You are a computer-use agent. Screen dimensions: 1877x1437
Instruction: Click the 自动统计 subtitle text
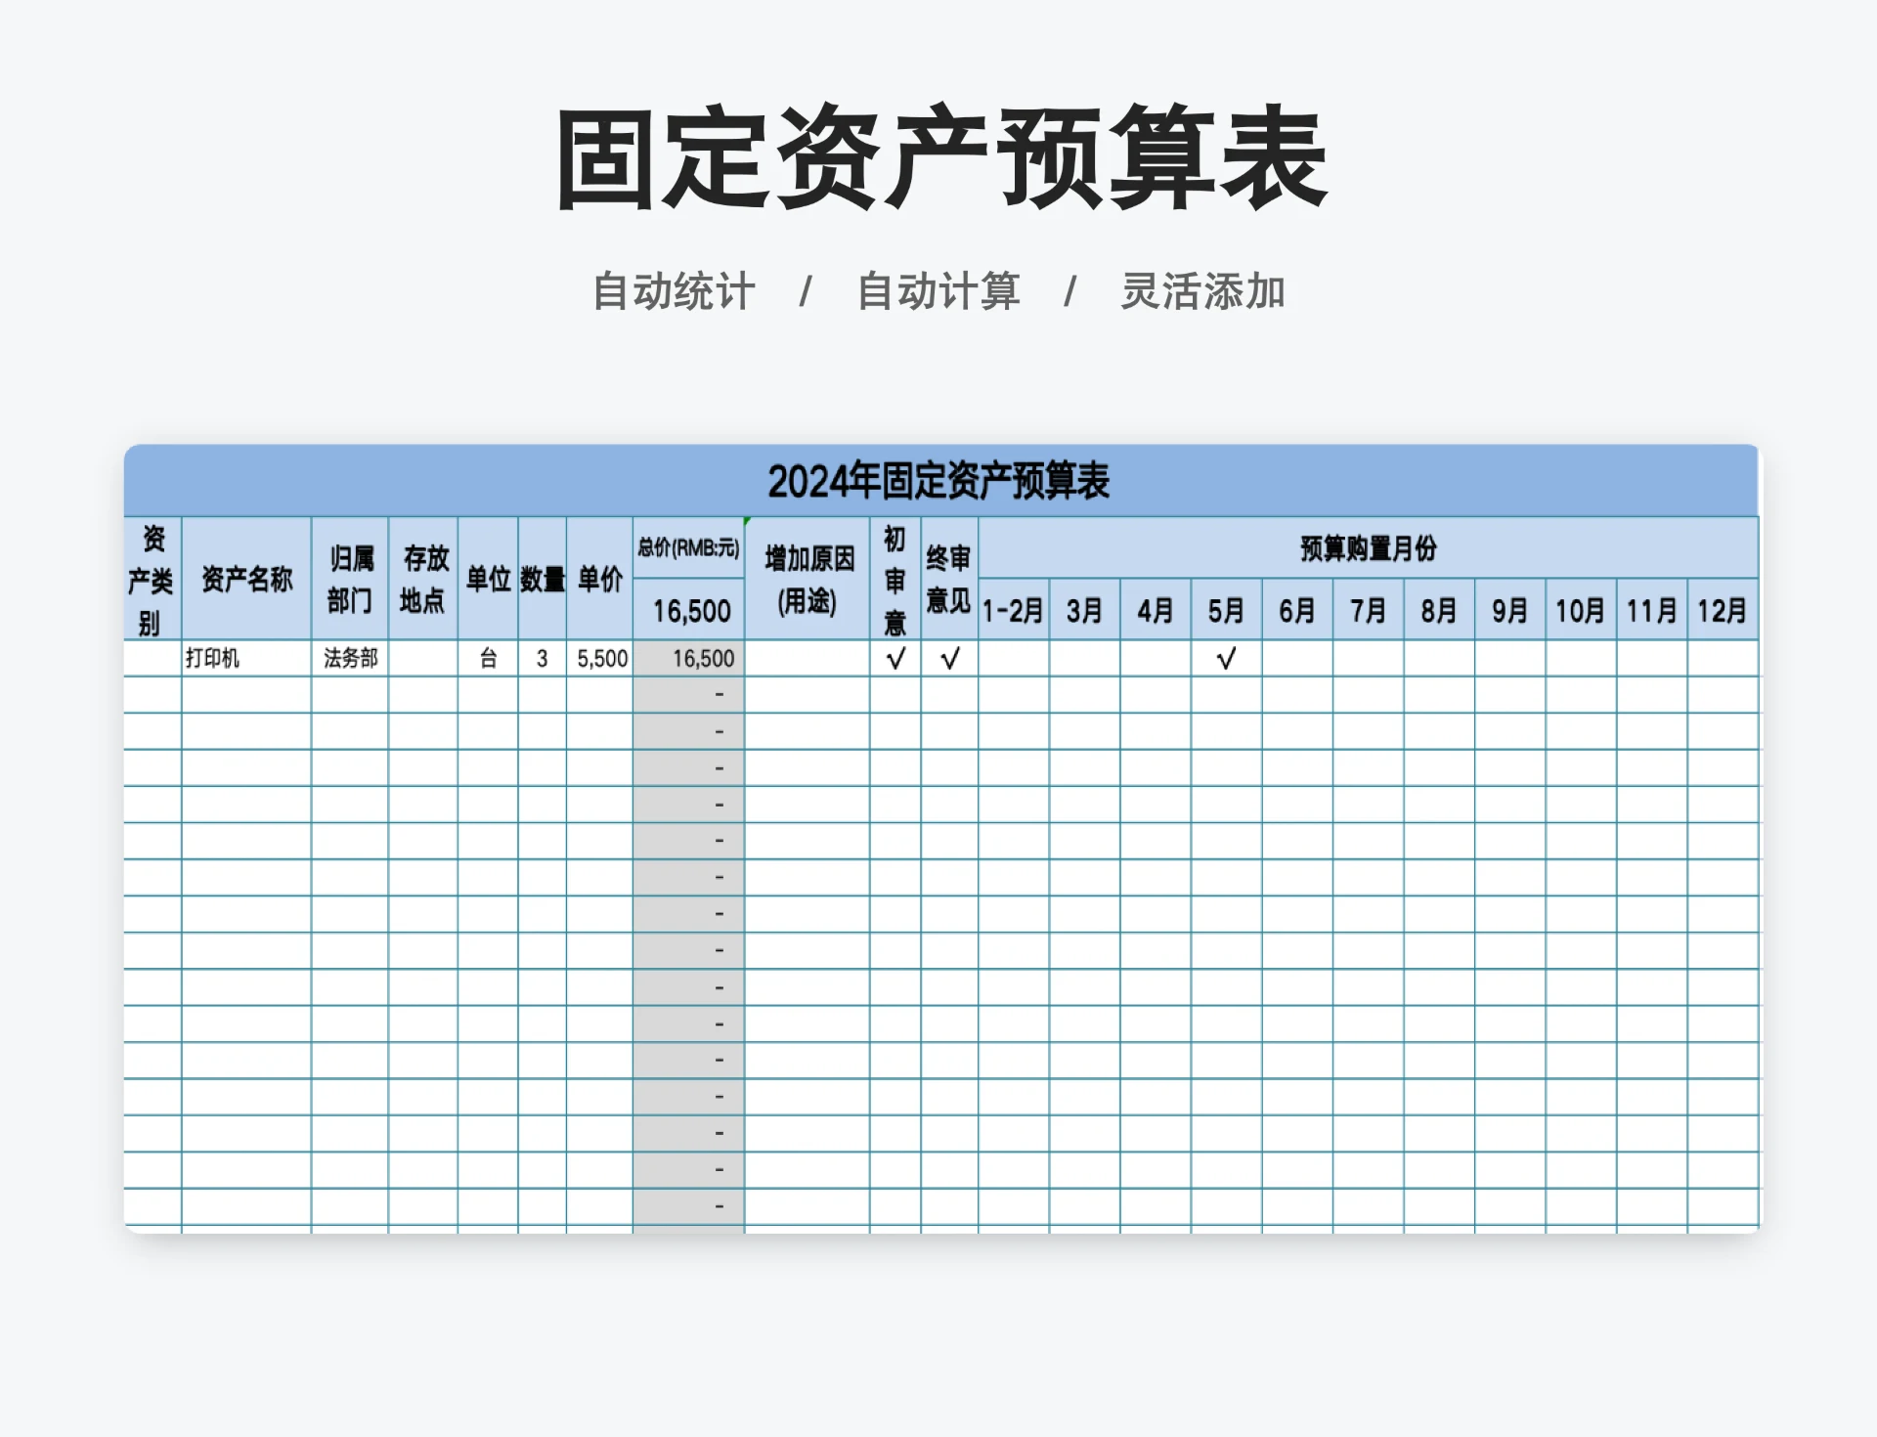coord(673,290)
